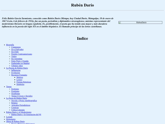The image size is (165, 124).
Task: Follow Obras de Ruben Dario link
Action: 15,122
